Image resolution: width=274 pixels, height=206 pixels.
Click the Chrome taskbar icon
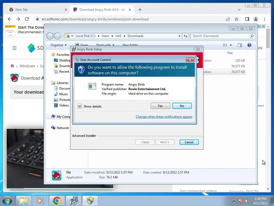(x=57, y=201)
